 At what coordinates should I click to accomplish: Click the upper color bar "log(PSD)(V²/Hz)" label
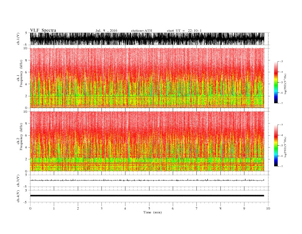[286, 84]
